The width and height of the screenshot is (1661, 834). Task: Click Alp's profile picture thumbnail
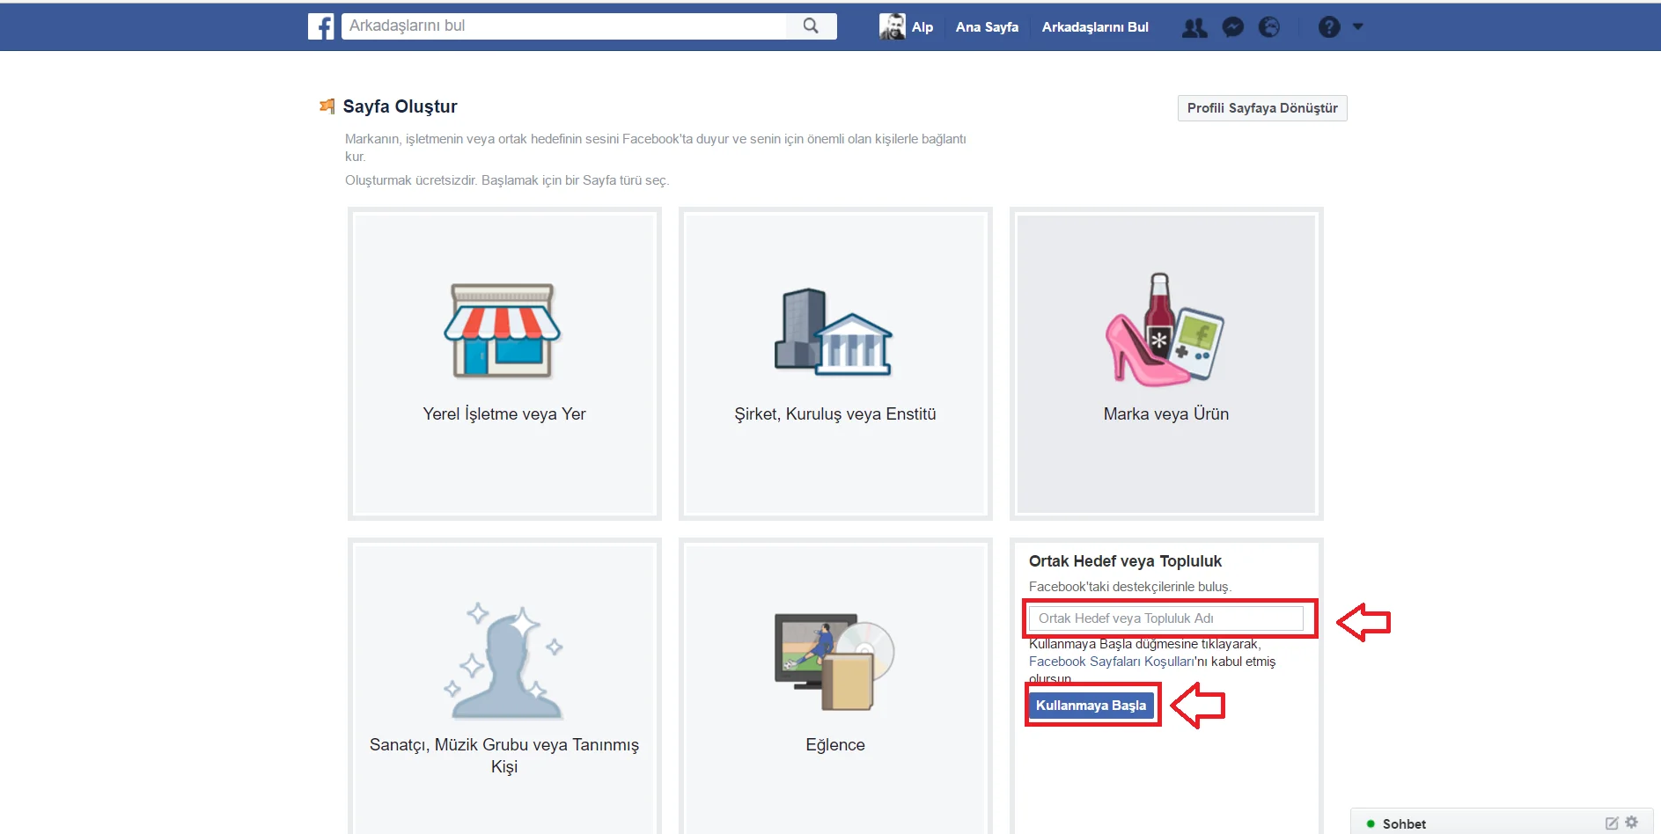tap(892, 26)
